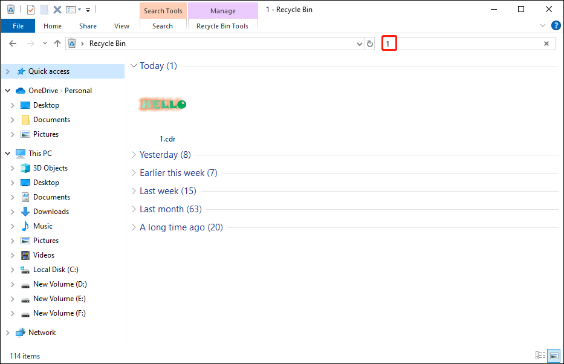Open New Volume (F:)
The width and height of the screenshot is (564, 364).
click(x=59, y=313)
